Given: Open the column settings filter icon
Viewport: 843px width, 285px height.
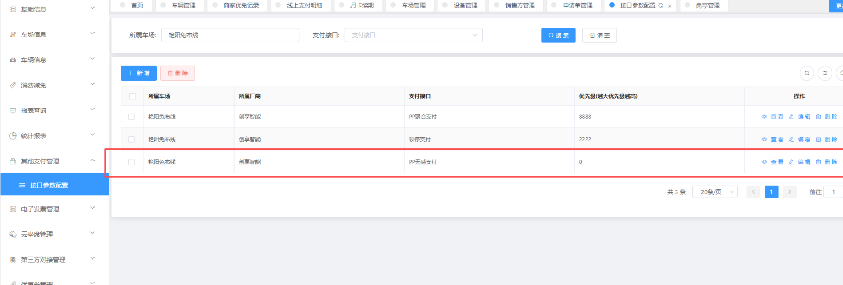Looking at the screenshot, I should pos(825,73).
